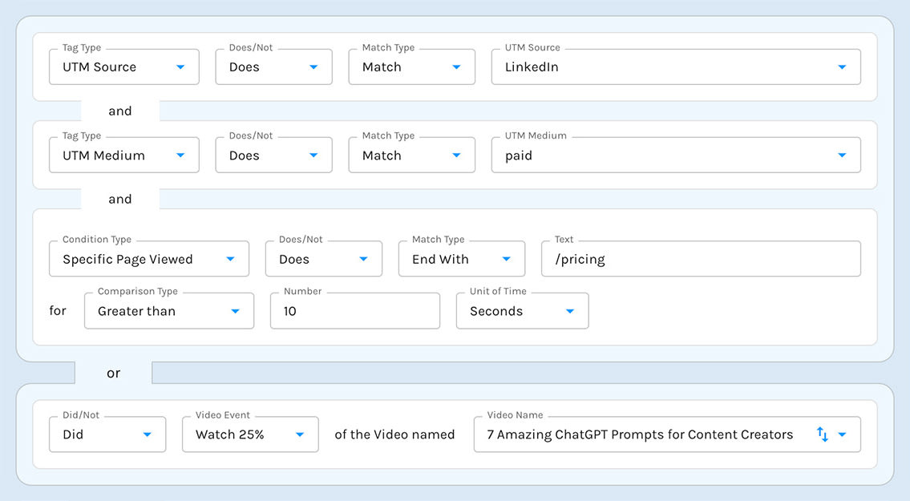
Task: Expand the UTM Medium dropdown set to paid
Action: pyautogui.click(x=675, y=156)
